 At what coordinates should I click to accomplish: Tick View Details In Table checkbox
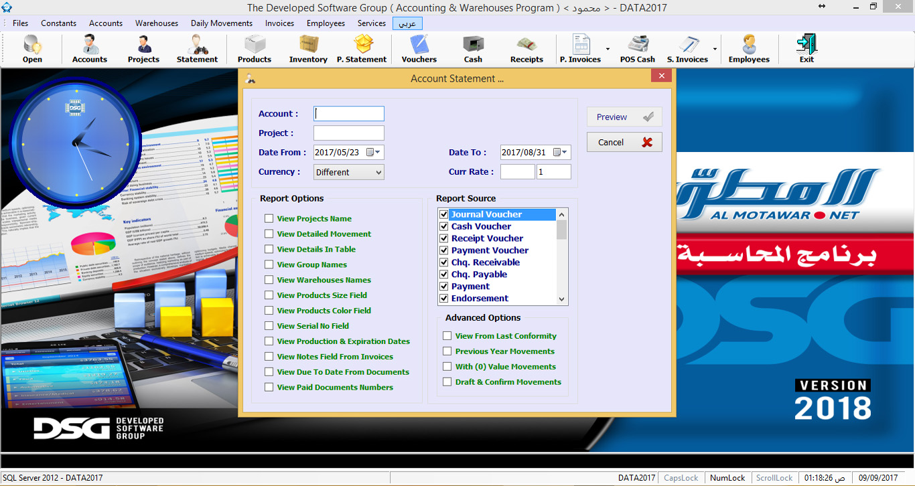(x=269, y=249)
